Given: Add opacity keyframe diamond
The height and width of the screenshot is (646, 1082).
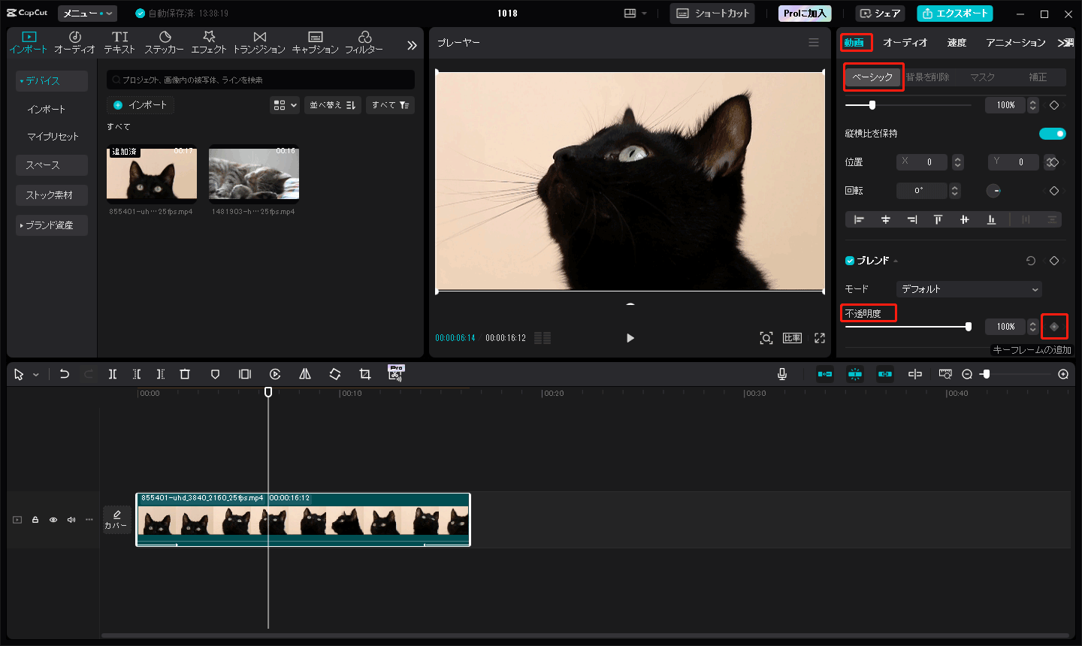Looking at the screenshot, I should click(x=1054, y=327).
